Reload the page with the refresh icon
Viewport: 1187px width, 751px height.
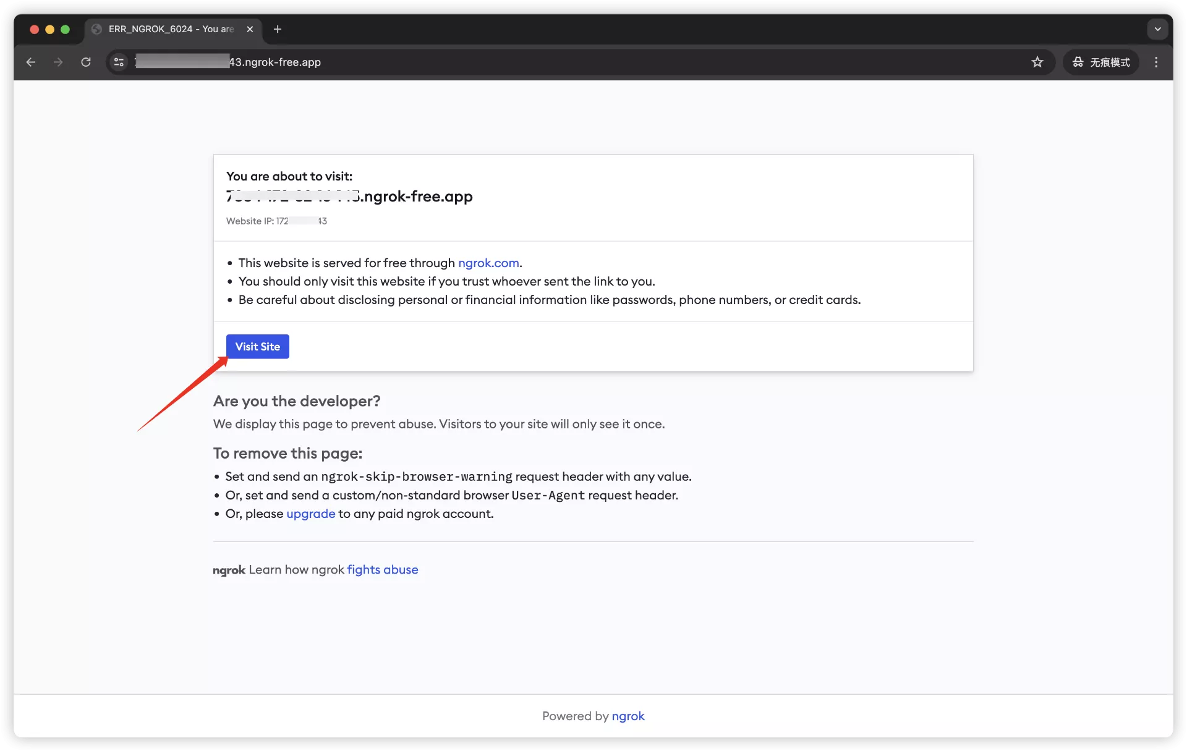coord(86,62)
